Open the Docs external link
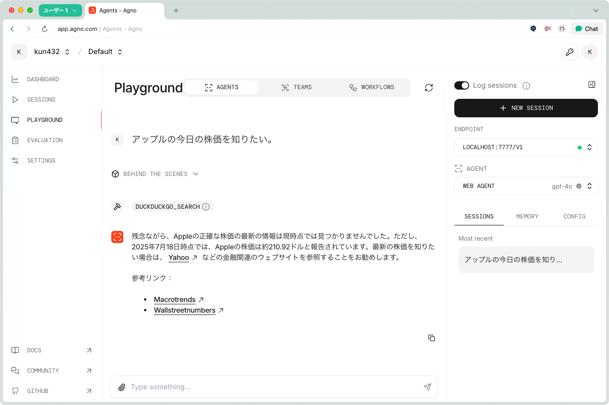Screen dimensions: 609x405 (51, 351)
